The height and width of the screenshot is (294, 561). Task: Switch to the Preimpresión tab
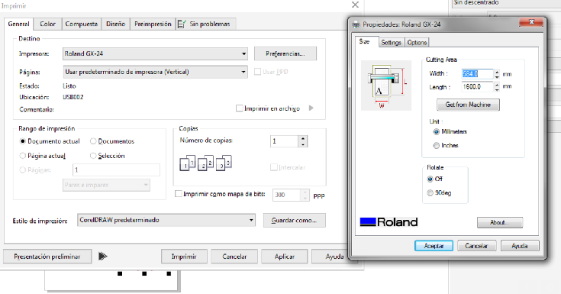coord(153,24)
